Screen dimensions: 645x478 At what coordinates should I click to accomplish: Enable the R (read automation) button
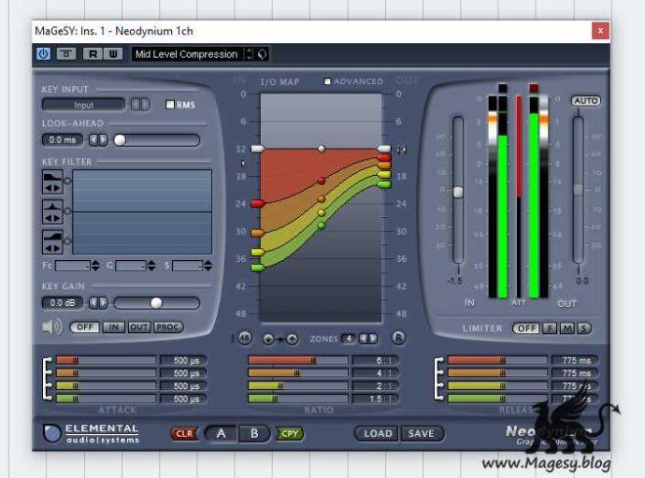coord(93,54)
